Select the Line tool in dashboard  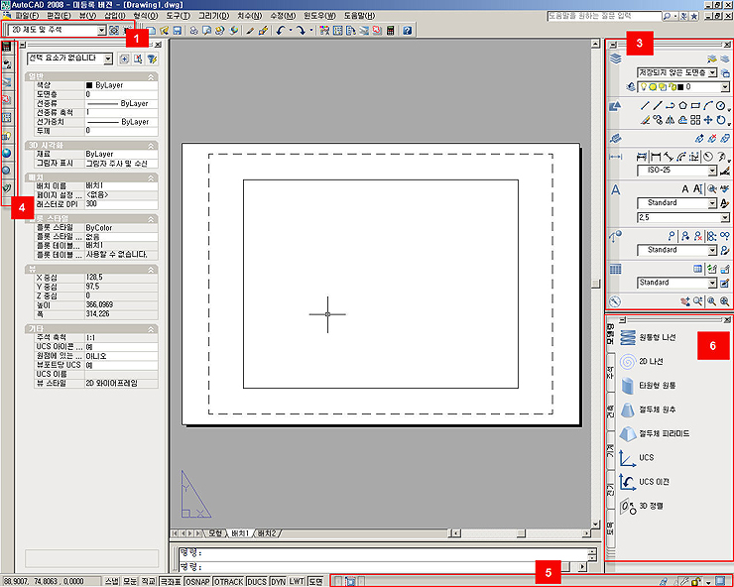646,106
